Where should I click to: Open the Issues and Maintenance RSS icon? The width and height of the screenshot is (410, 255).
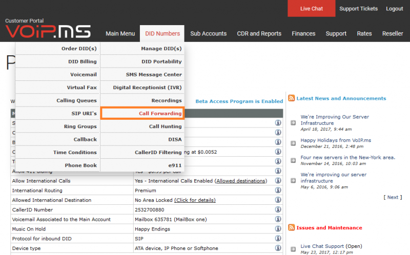291,227
